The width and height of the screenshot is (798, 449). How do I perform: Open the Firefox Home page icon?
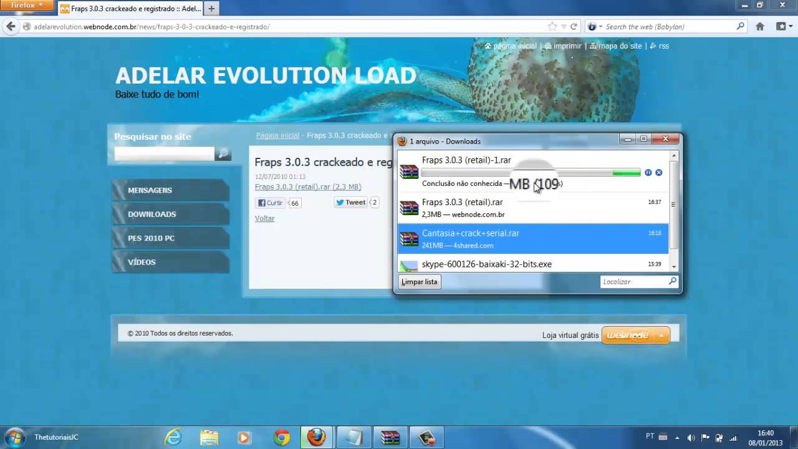click(760, 27)
